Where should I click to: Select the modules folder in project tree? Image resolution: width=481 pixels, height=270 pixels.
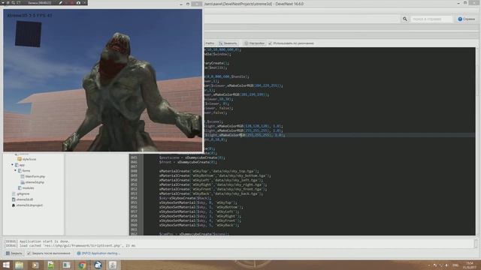pos(28,188)
